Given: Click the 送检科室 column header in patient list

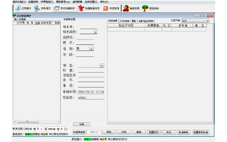Looking at the screenshot, I should (x=46, y=23).
